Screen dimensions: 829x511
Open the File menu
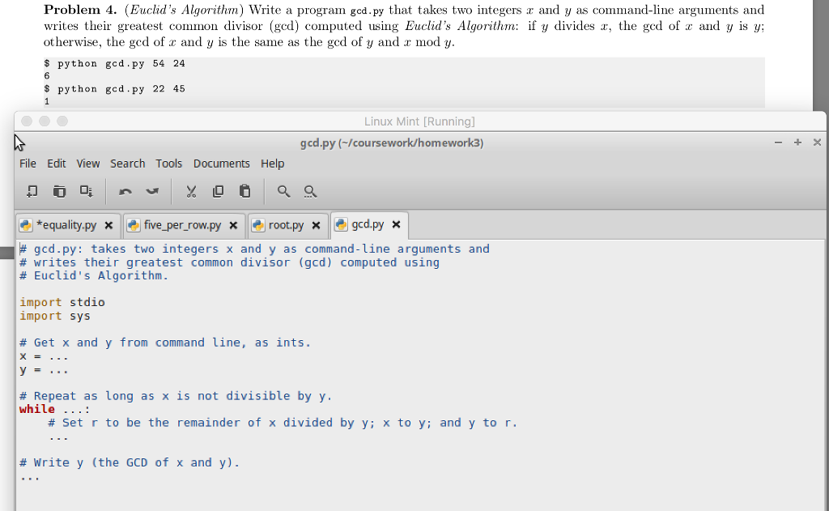pos(28,164)
